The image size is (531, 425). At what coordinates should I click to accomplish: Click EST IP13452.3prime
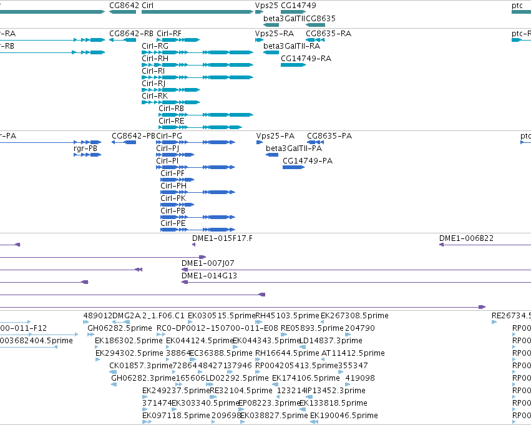[x=308, y=398]
